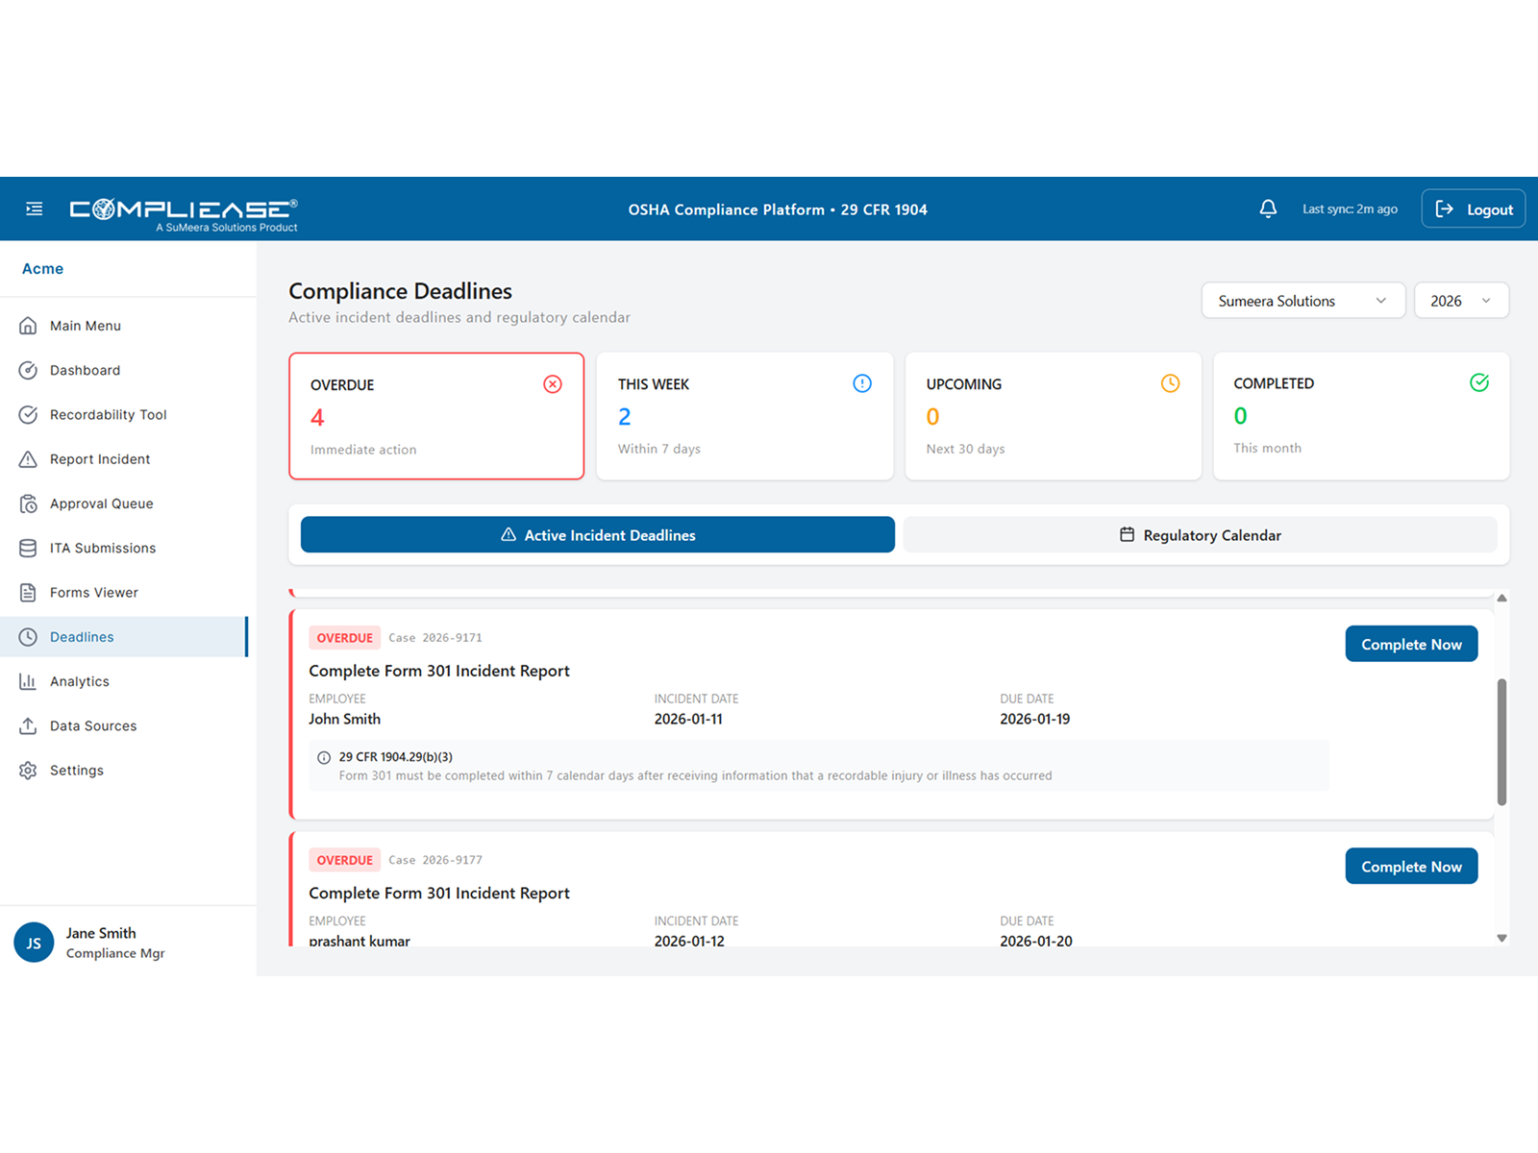Open the Sumeera Solutions company dropdown
This screenshot has height=1153, width=1538.
click(x=1302, y=300)
